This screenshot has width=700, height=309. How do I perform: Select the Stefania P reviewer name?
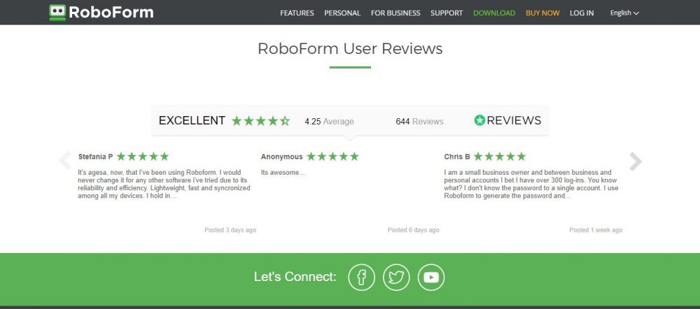(x=95, y=157)
